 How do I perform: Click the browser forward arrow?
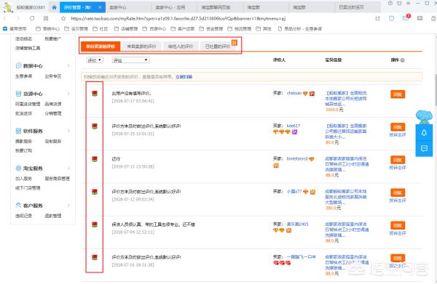click(18, 18)
